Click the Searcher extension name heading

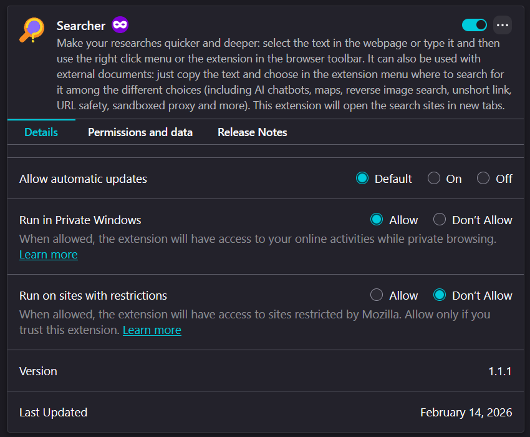(x=81, y=26)
